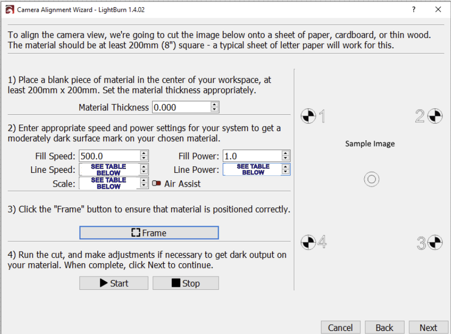Click target marker 2 in the sample image
Screen dimensions: 451x334
point(435,116)
